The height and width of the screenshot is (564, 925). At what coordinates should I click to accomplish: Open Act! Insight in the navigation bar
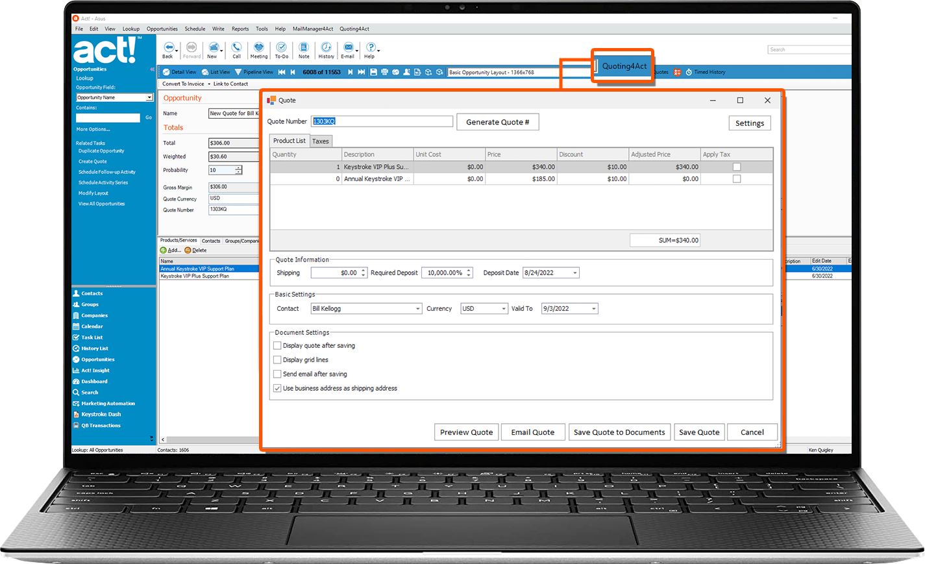[x=91, y=371]
